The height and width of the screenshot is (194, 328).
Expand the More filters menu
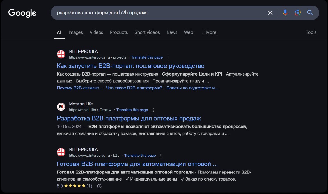pyautogui.click(x=209, y=32)
